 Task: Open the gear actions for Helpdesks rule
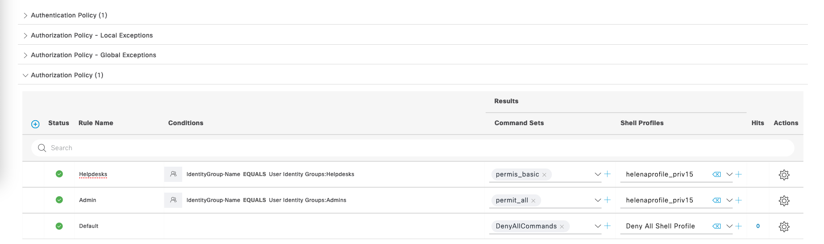click(784, 175)
